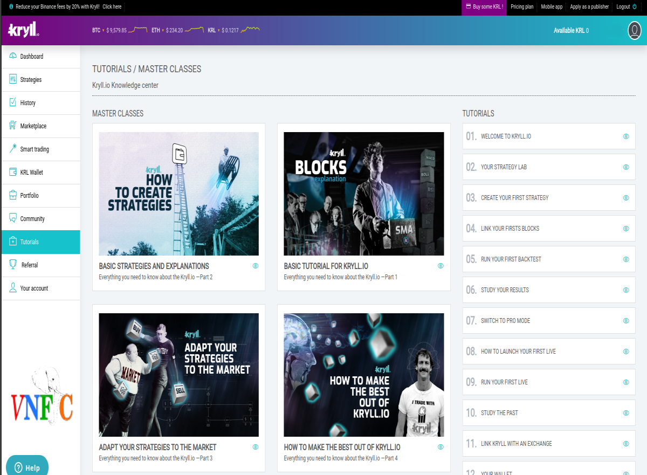Follow the Click here Binance fees link

coord(112,6)
